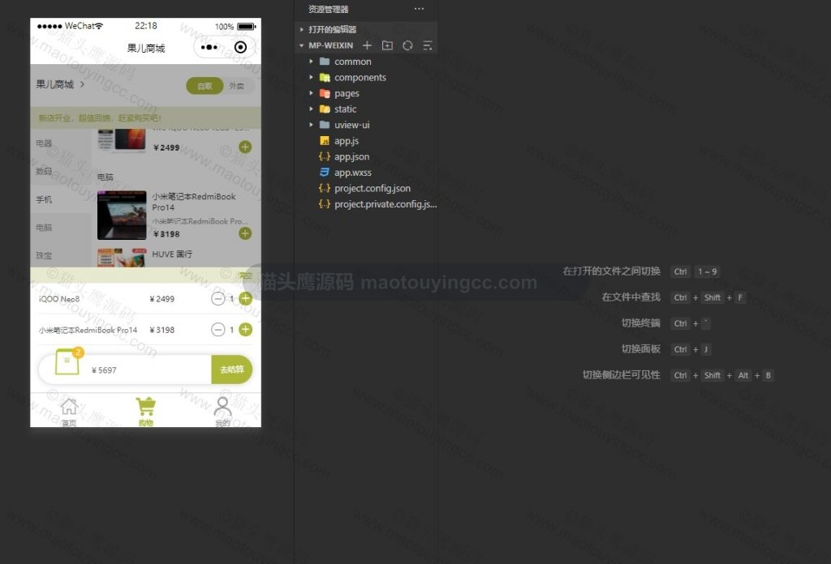Open project.private.config.json file
This screenshot has width=831, height=564.
385,204
